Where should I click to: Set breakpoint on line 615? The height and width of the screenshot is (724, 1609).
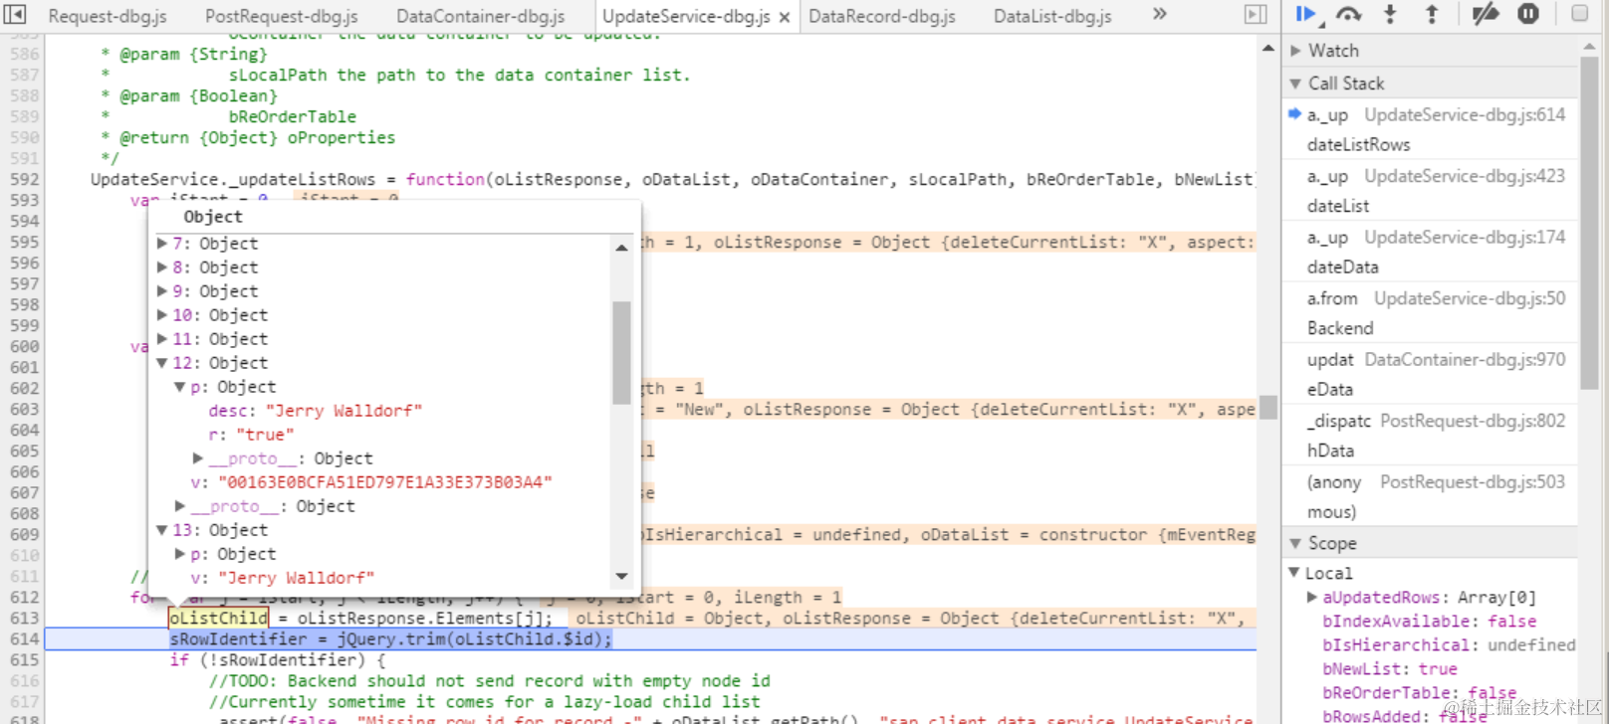(x=24, y=660)
